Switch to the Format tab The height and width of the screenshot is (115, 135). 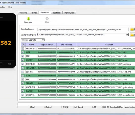coord(34,13)
